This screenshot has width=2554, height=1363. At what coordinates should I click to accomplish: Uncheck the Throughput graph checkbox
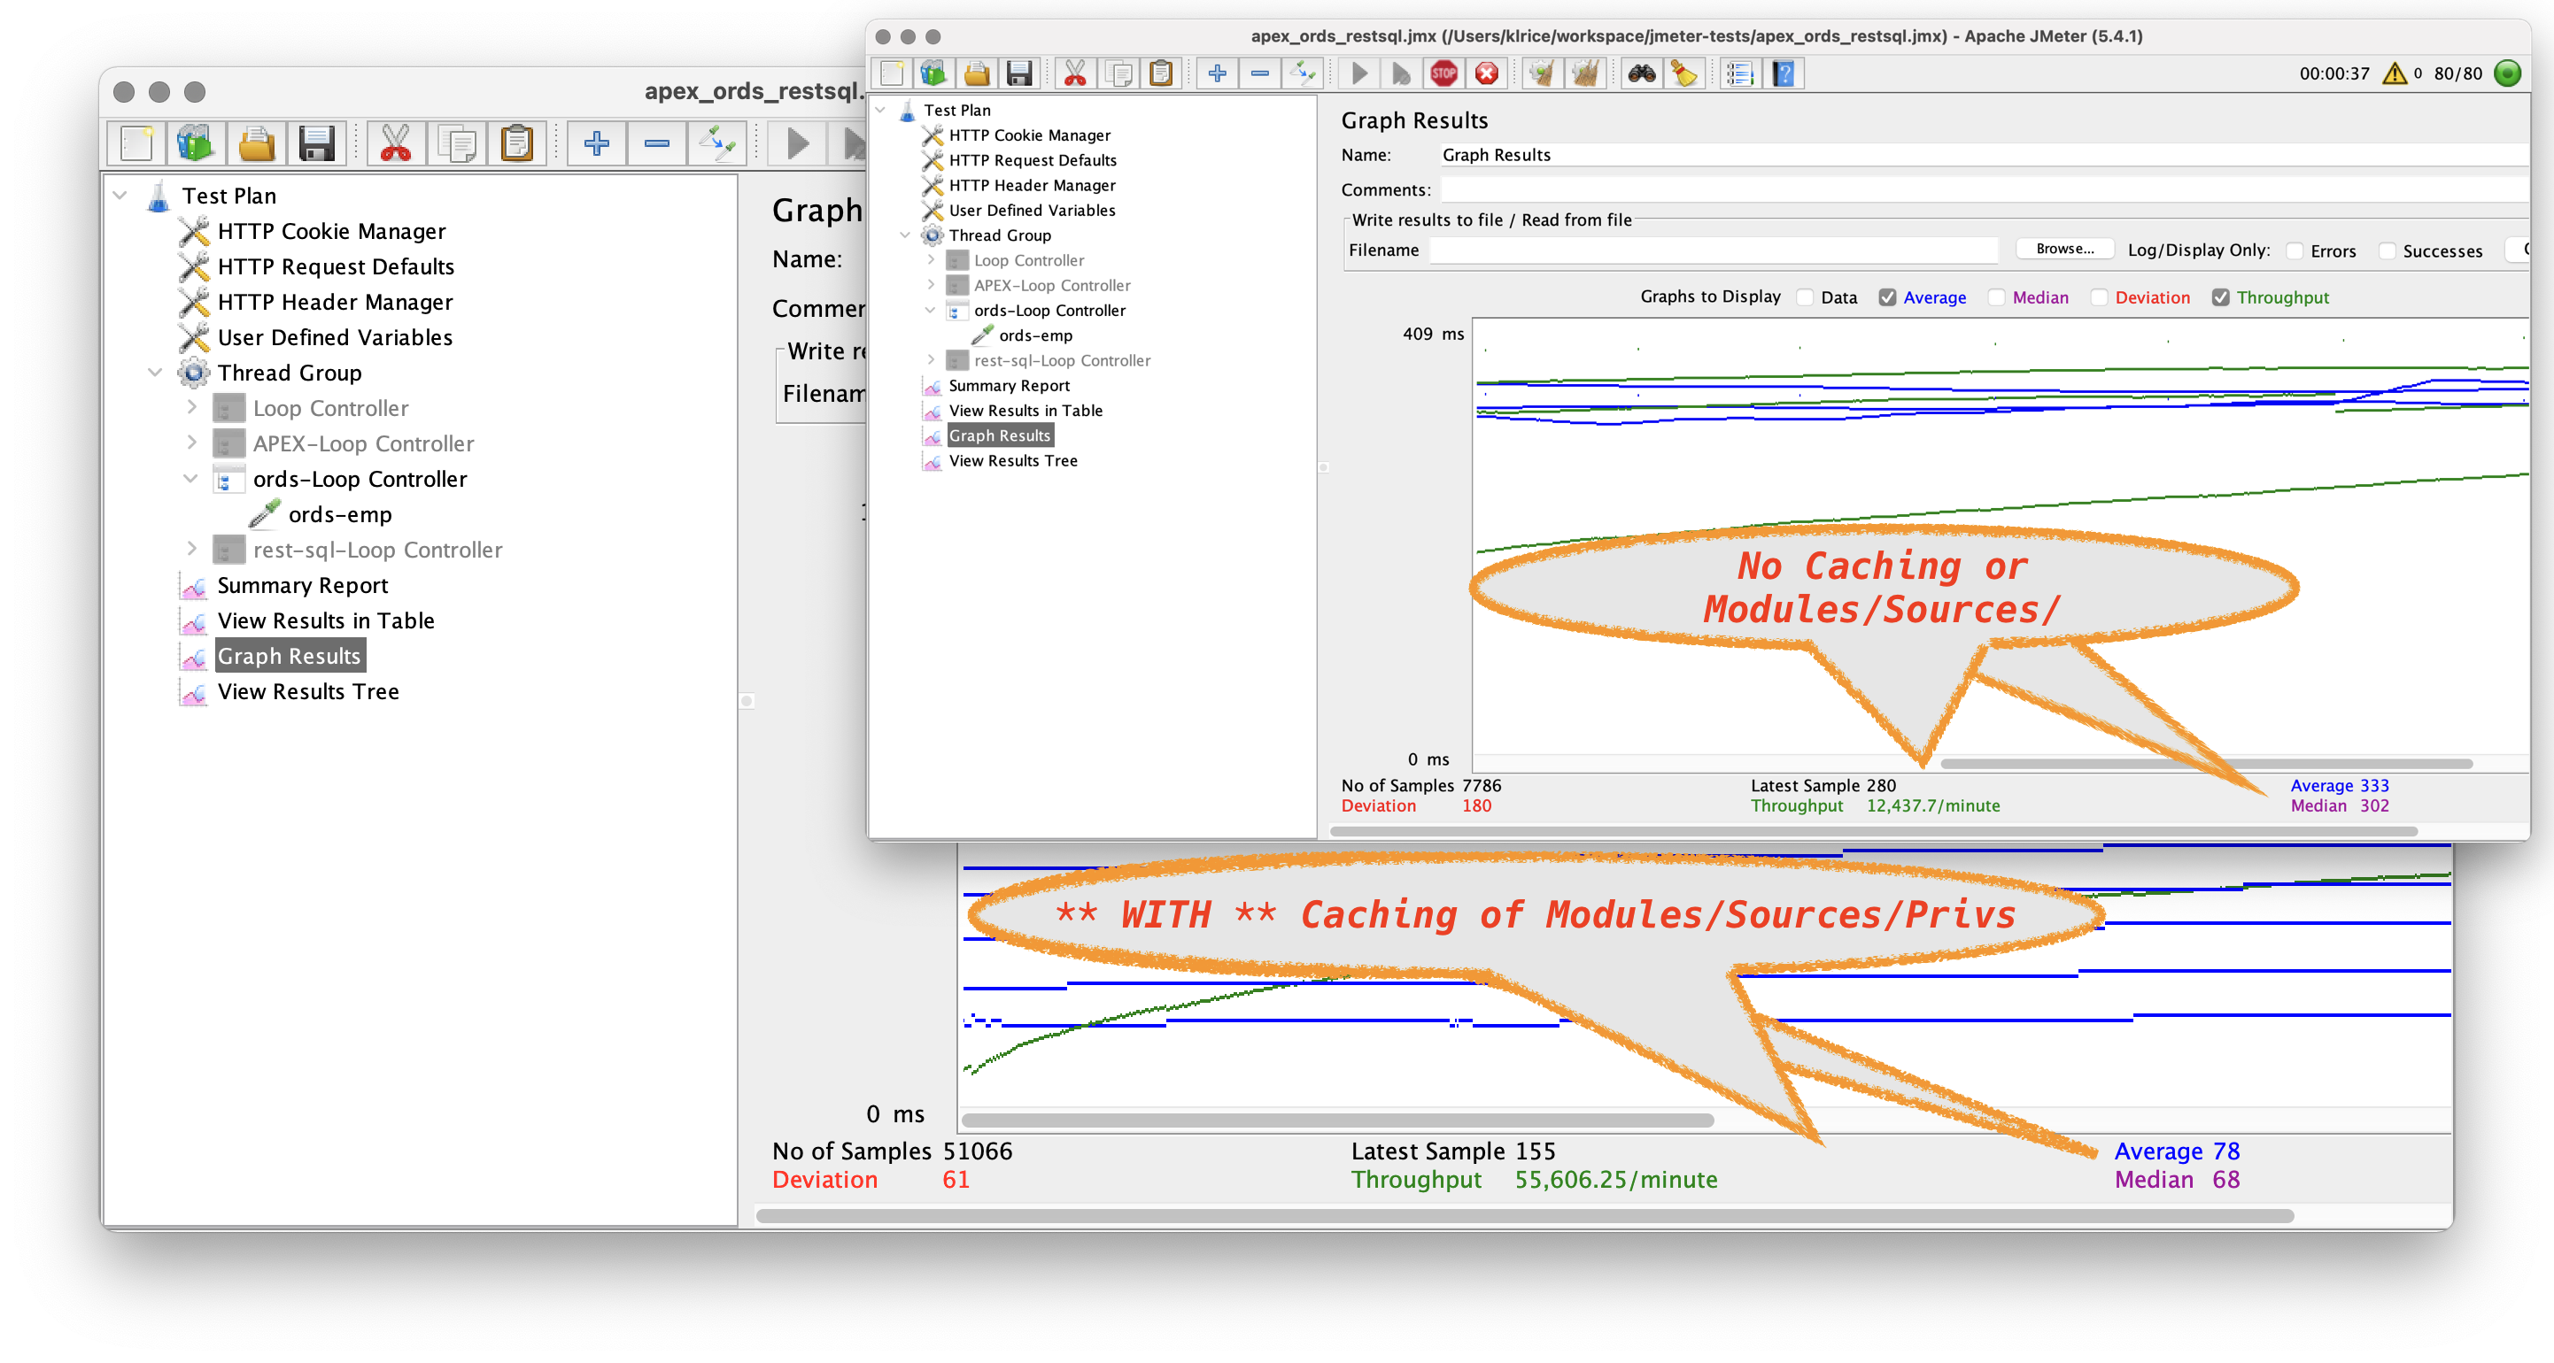[2221, 297]
